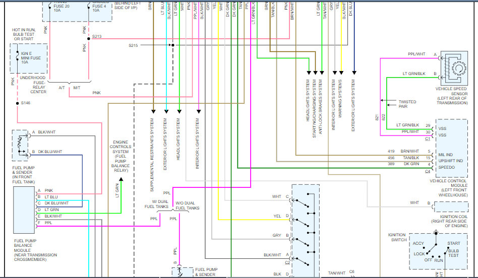Click the "TWISTED PAIR" note

point(407,104)
